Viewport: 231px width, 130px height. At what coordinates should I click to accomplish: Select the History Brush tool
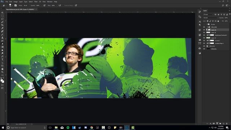3,41
